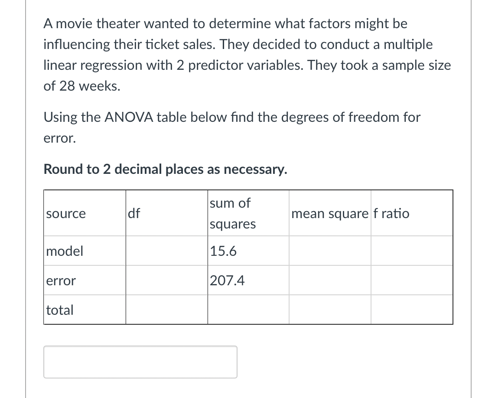Click the 'model' row label
Image resolution: width=495 pixels, height=398 pixels.
coord(64,251)
